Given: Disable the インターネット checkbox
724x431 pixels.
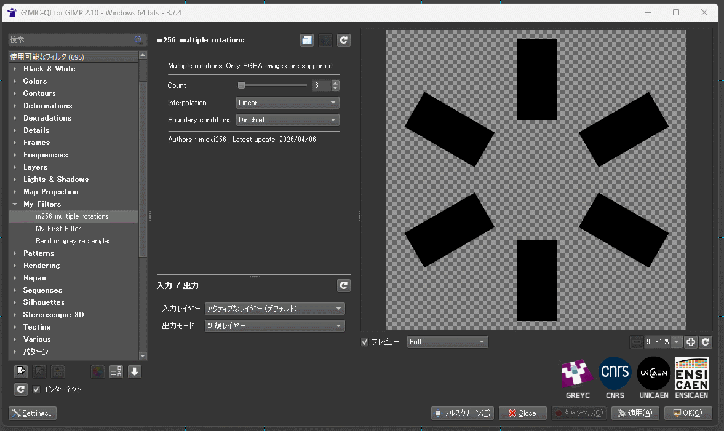Looking at the screenshot, I should [36, 389].
